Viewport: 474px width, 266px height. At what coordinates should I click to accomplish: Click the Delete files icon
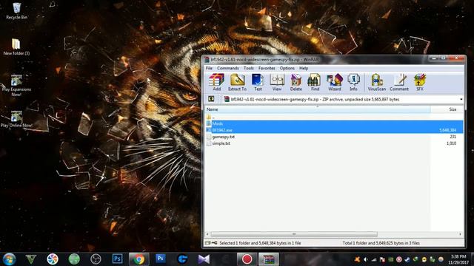296,82
